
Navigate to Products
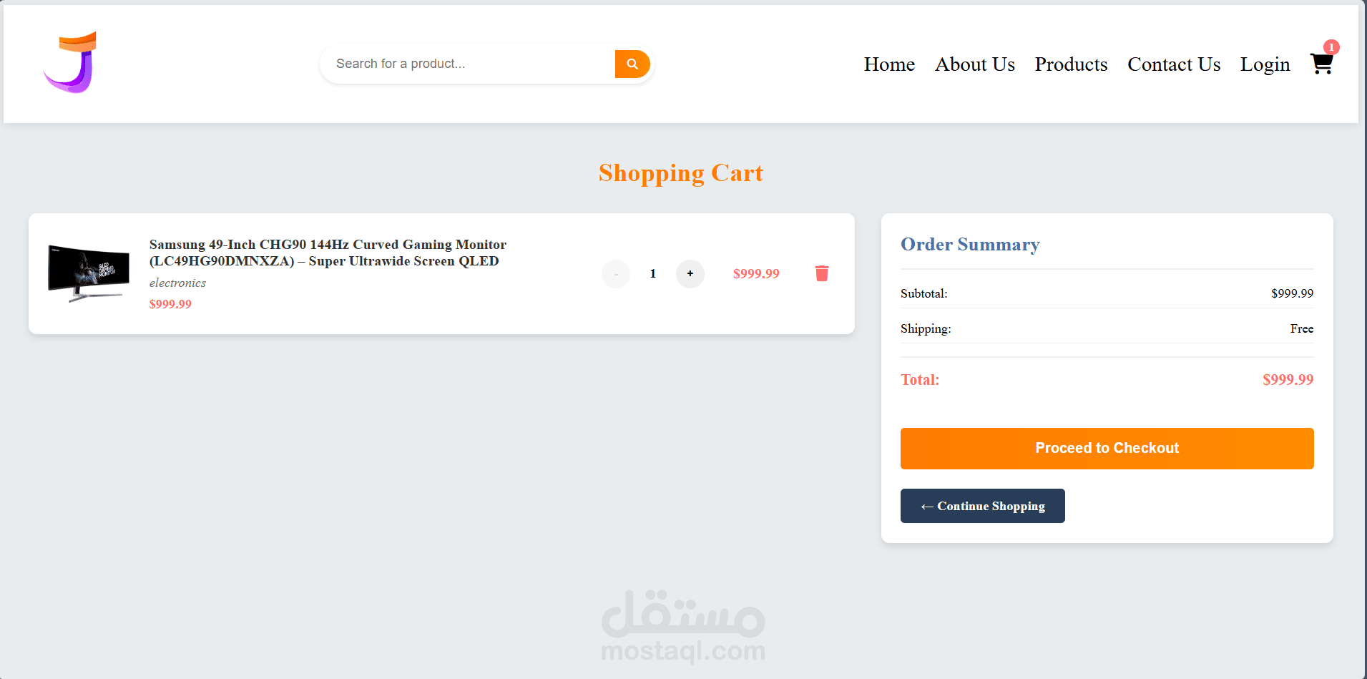point(1071,64)
